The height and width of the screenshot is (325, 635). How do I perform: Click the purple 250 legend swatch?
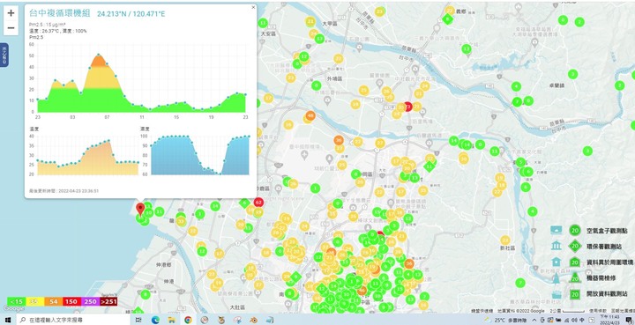(90, 301)
